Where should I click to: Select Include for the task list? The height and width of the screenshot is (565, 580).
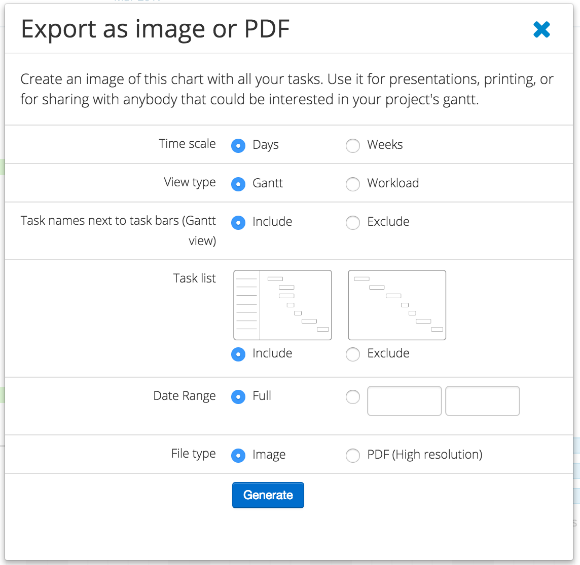point(238,354)
